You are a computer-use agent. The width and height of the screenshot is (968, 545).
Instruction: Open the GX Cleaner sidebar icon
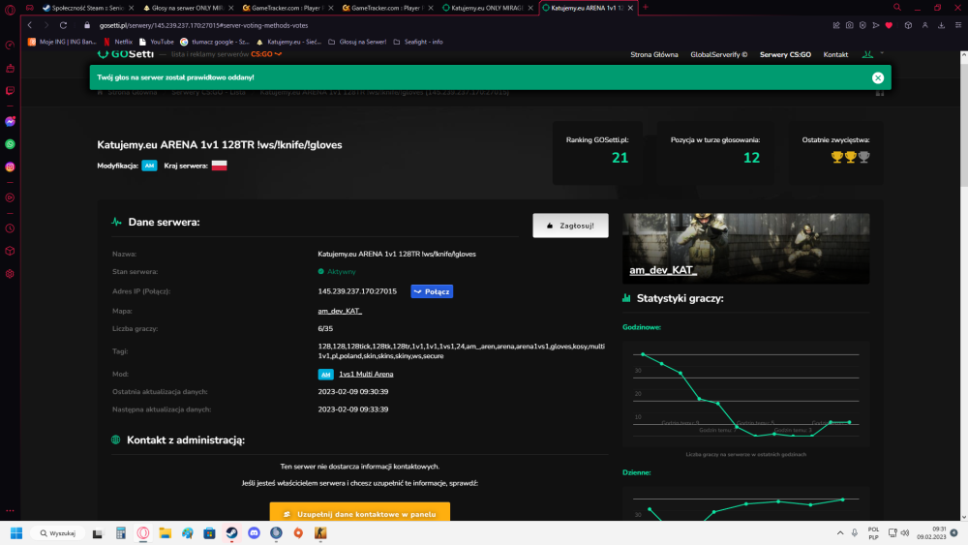click(10, 69)
